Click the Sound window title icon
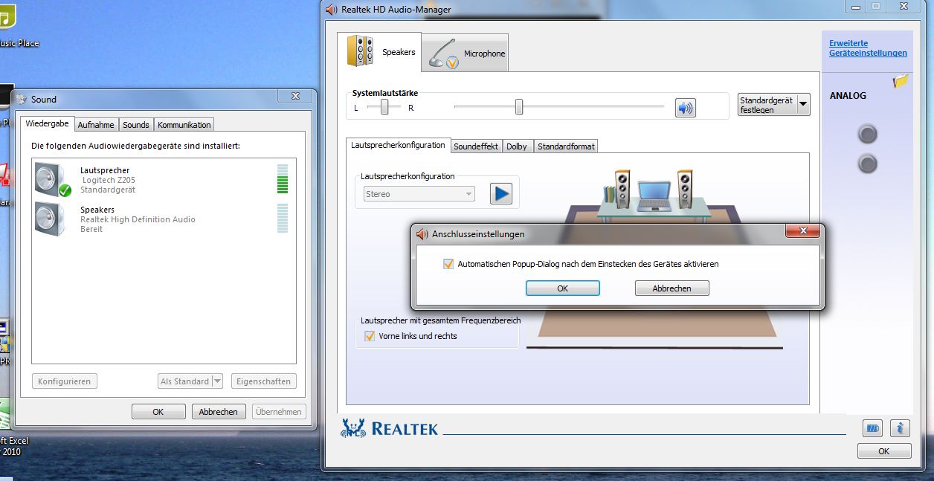 [20, 99]
